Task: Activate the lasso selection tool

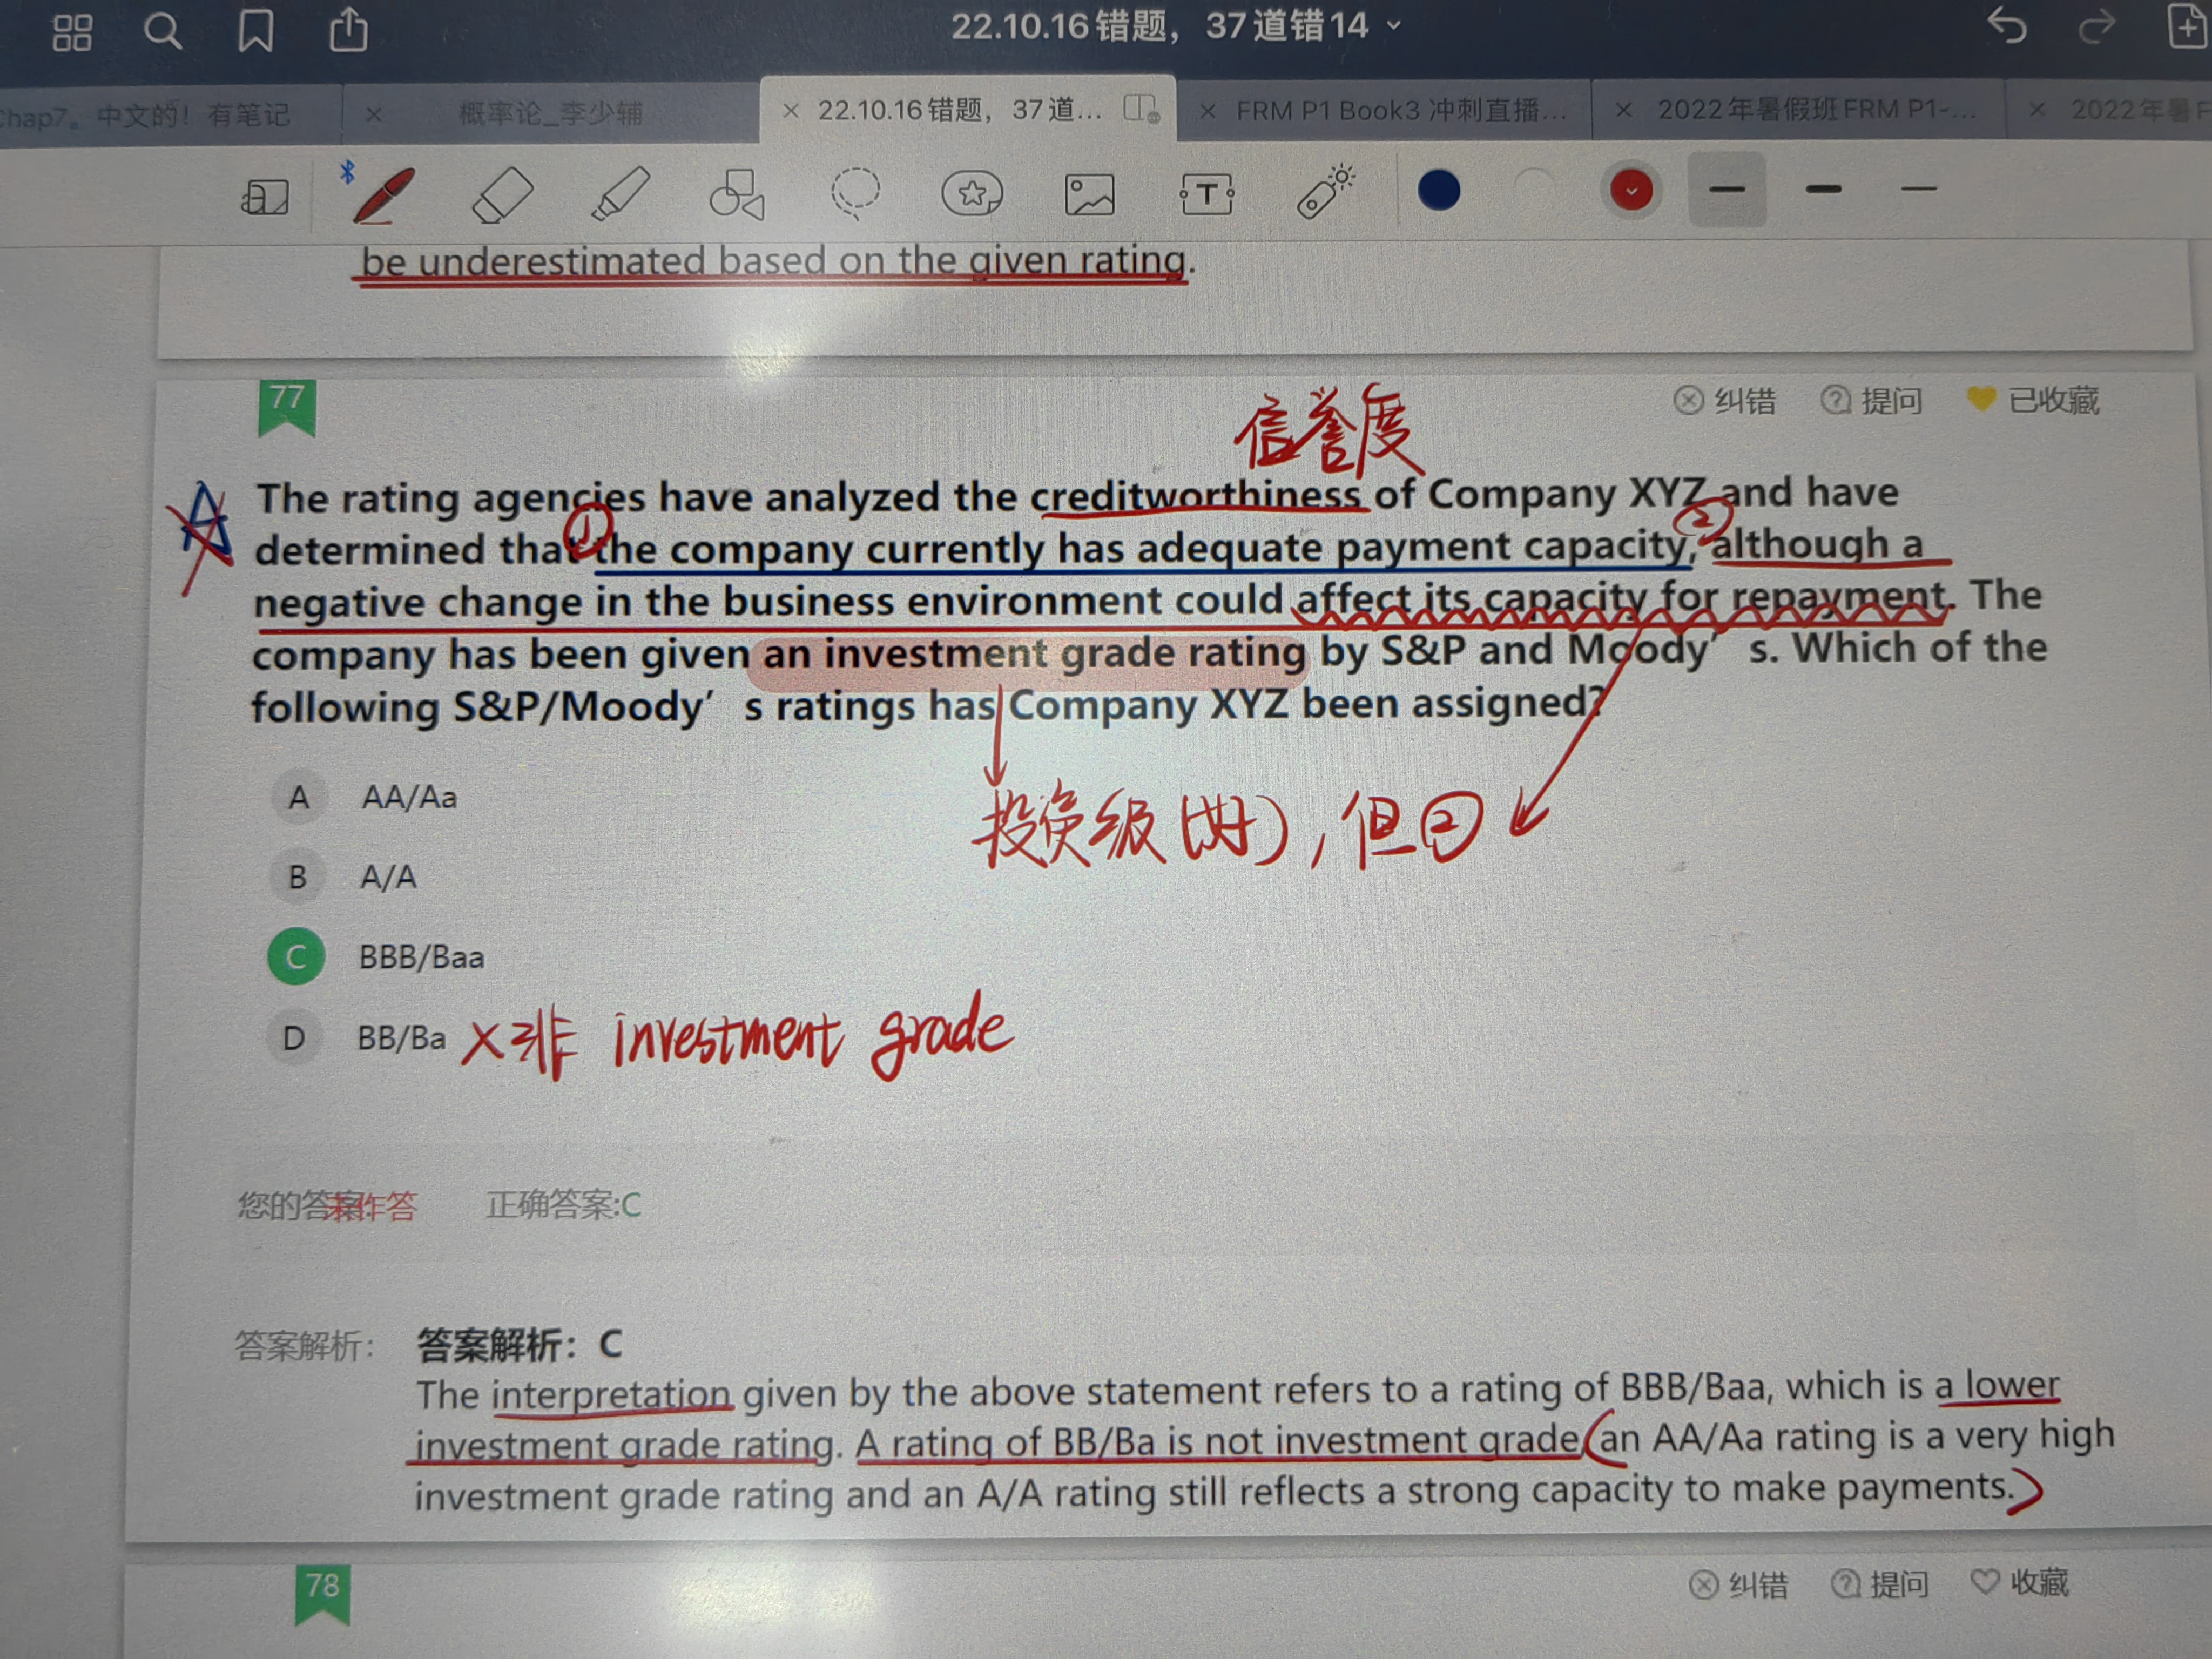Action: click(x=856, y=192)
